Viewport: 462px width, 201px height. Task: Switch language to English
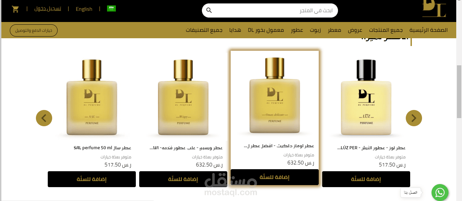pyautogui.click(x=84, y=9)
